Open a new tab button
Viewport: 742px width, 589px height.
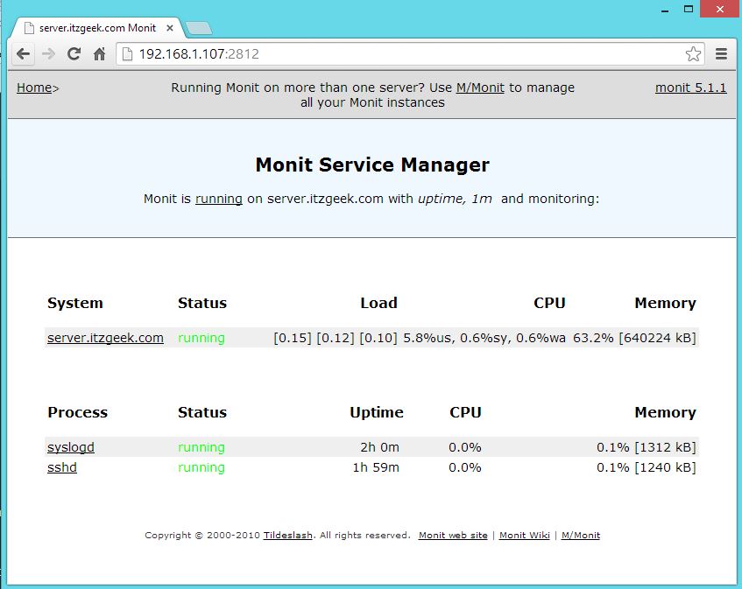click(x=199, y=28)
